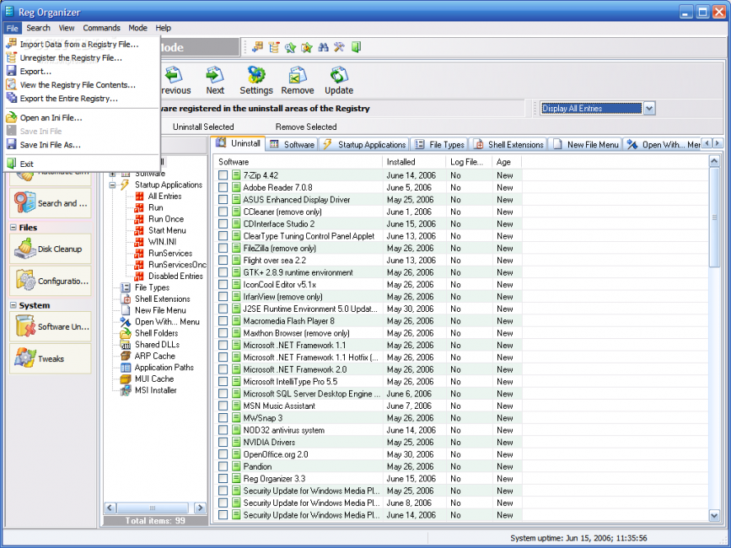Select ARP Cache in the tree

point(155,356)
